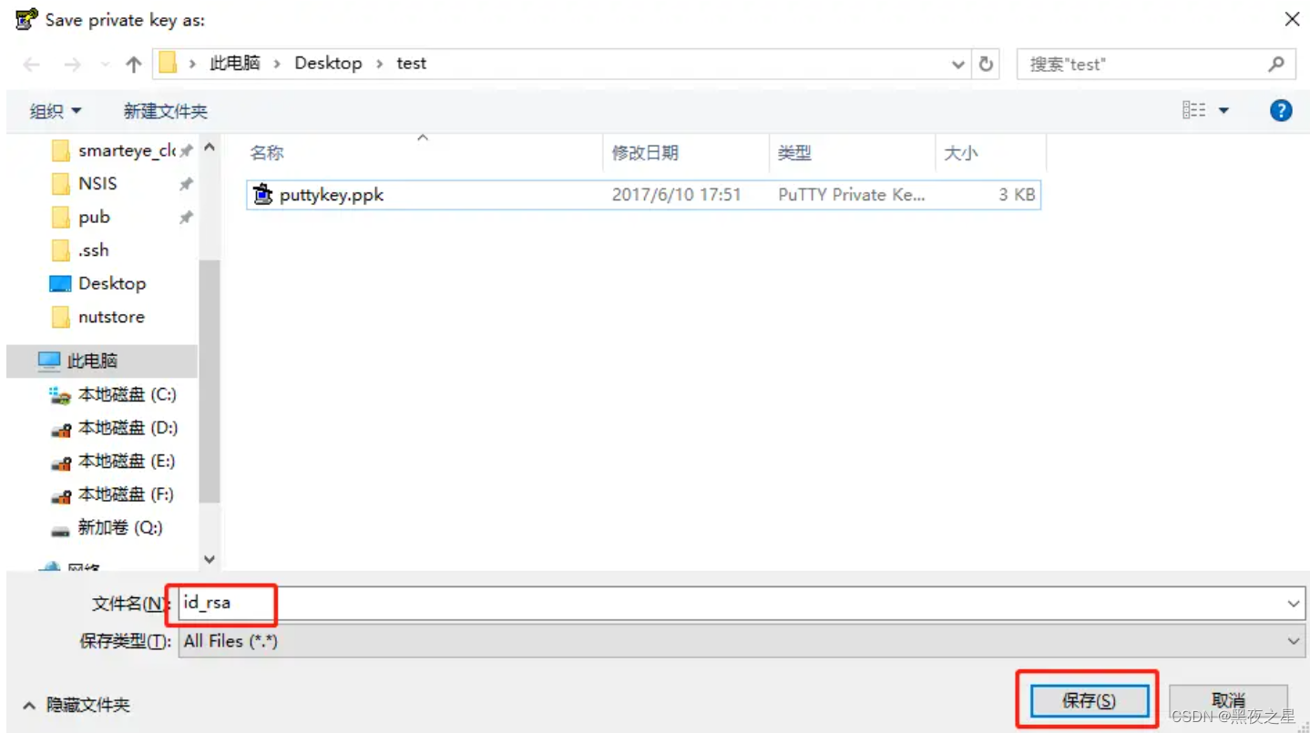This screenshot has width=1310, height=733.
Task: Select 此电脑 in the address breadcrumb
Action: coord(235,63)
